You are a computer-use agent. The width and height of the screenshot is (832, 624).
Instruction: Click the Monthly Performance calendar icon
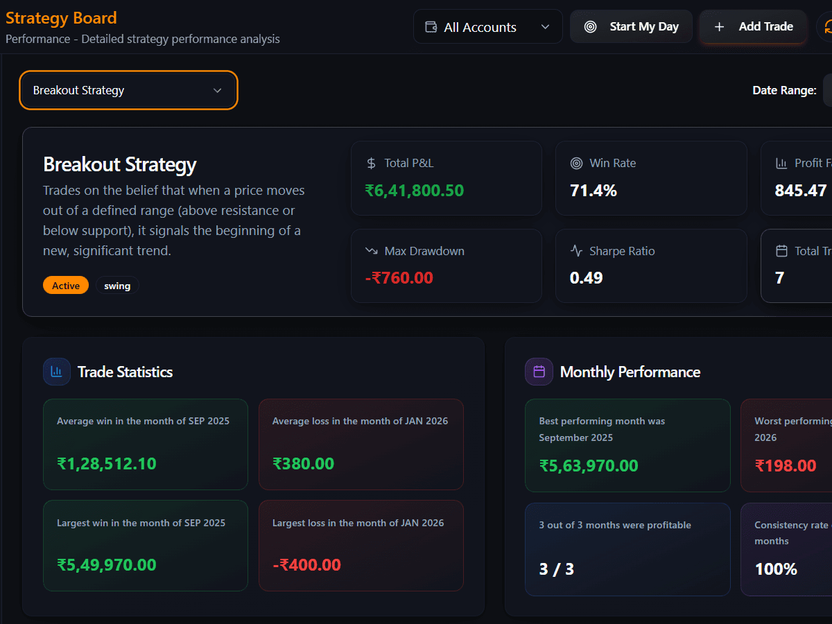539,372
